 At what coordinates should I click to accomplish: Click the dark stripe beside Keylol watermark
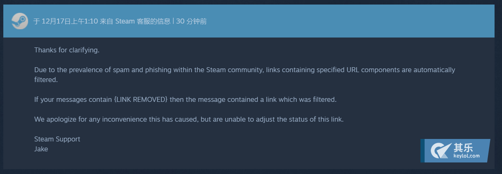[423, 150]
